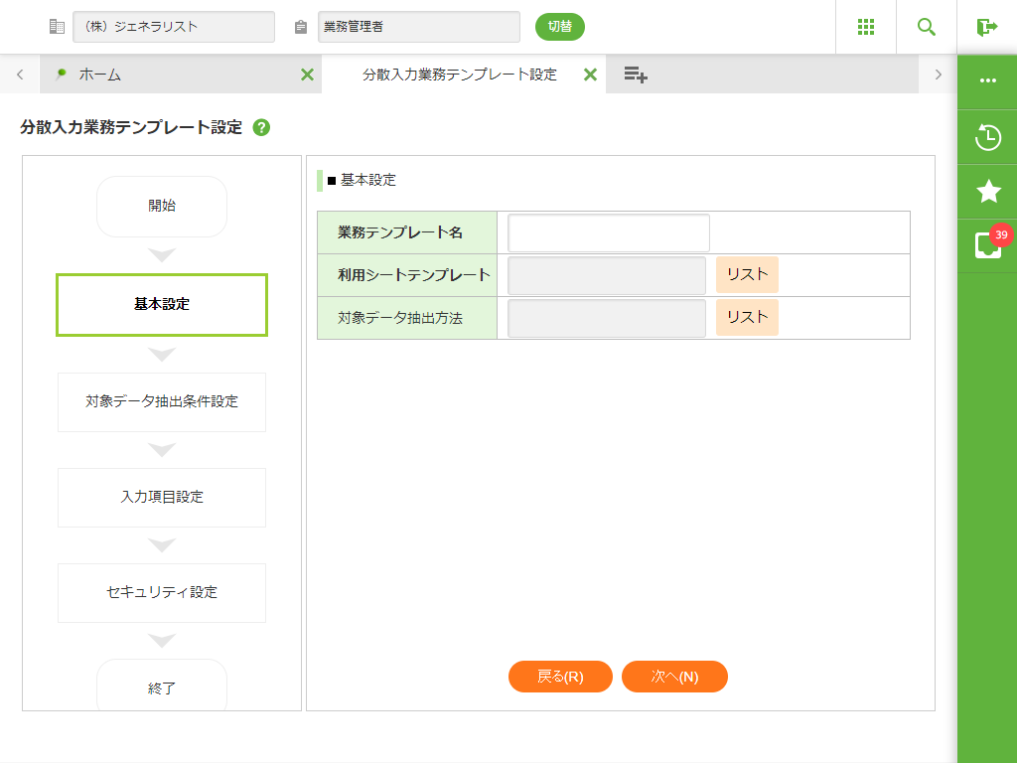Viewport: 1017px width, 763px height.
Task: Click the 次へ(N) button
Action: [x=674, y=677]
